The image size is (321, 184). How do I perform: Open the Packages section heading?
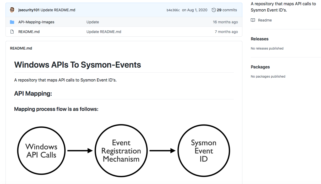pos(260,67)
